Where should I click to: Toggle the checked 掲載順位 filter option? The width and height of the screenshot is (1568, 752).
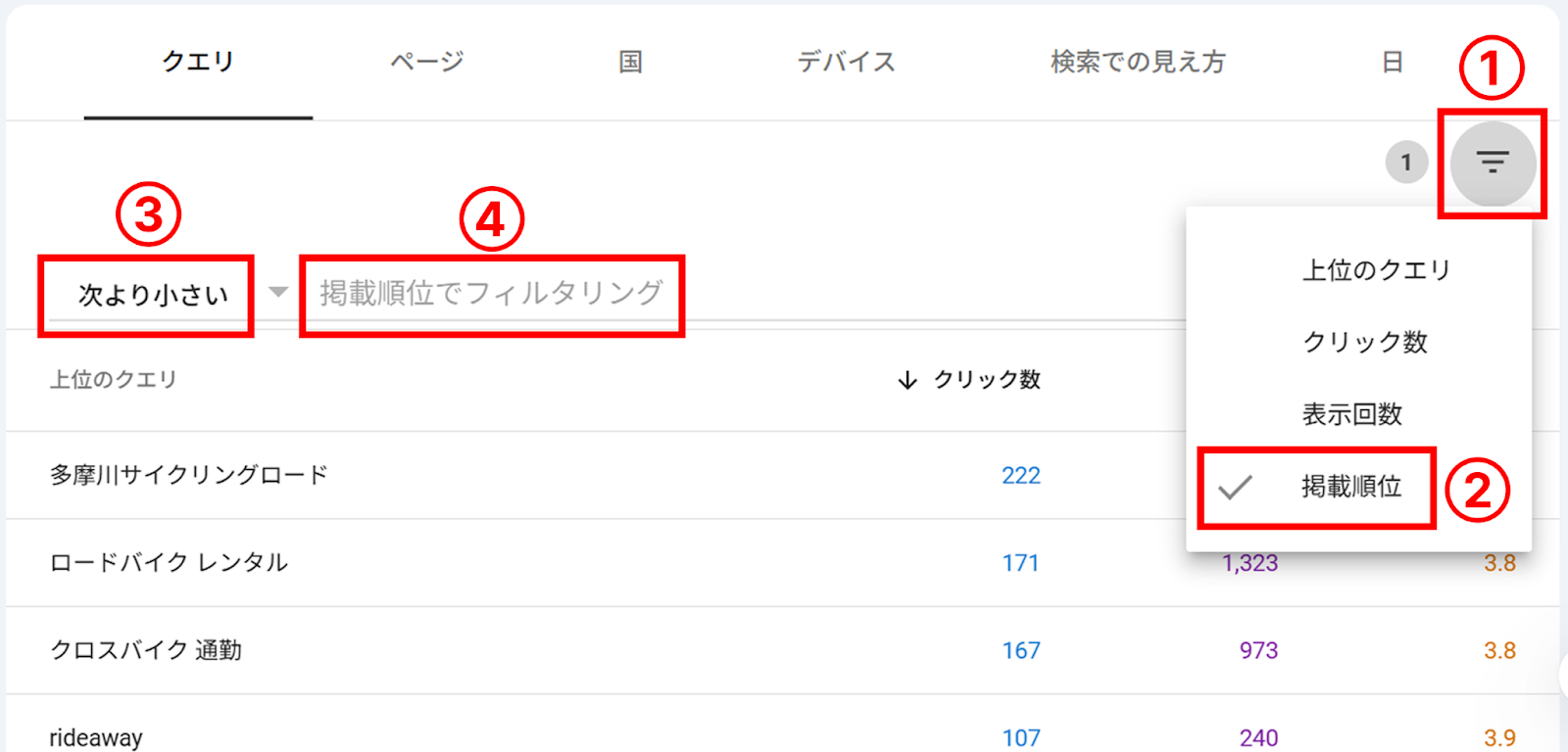pos(1350,487)
